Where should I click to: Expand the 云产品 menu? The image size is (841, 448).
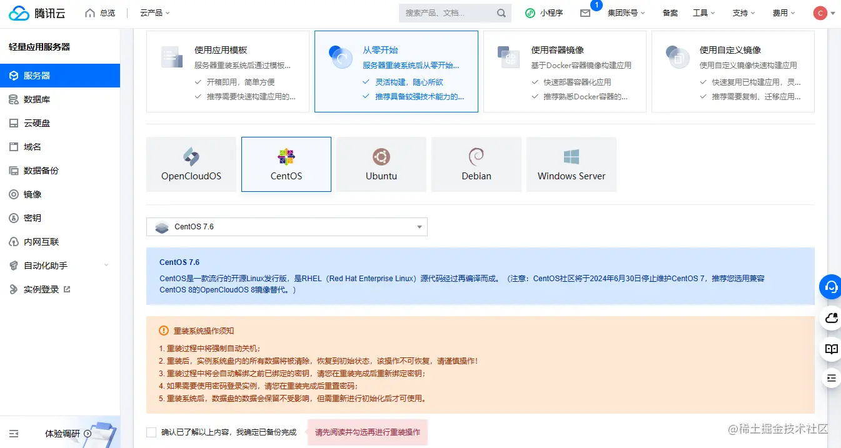click(154, 12)
